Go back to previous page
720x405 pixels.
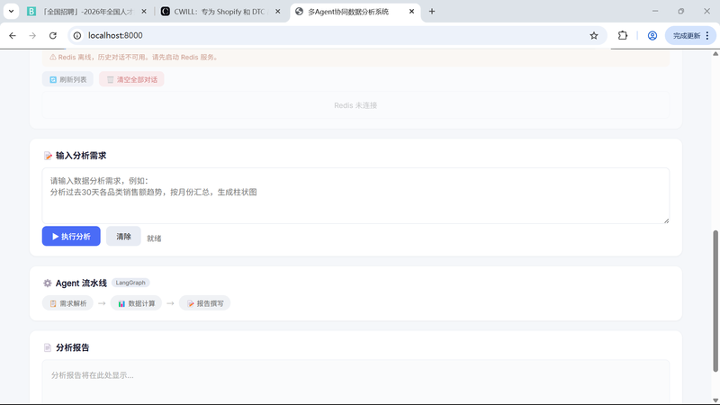click(13, 35)
